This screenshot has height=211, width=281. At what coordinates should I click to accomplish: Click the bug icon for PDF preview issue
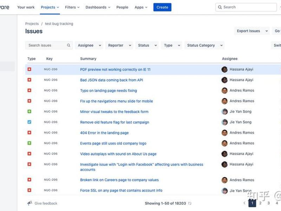[x=30, y=69]
